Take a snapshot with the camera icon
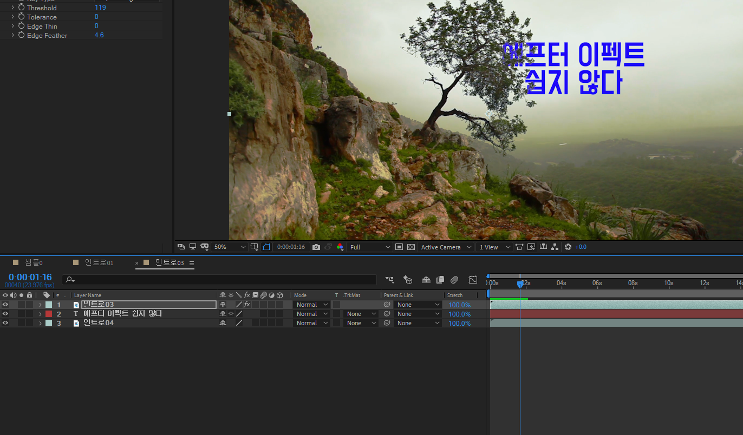Image resolution: width=743 pixels, height=435 pixels. [316, 247]
